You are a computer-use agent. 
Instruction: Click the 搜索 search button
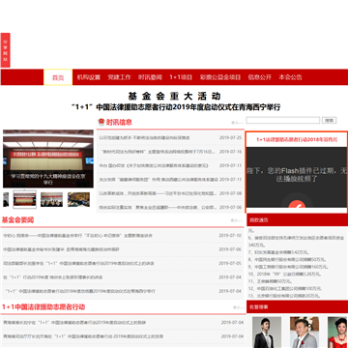tap(329, 120)
